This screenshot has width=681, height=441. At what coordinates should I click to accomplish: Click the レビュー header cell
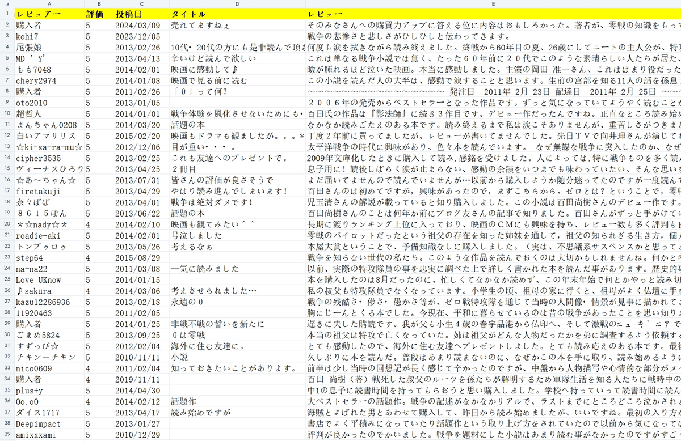pyautogui.click(x=493, y=14)
